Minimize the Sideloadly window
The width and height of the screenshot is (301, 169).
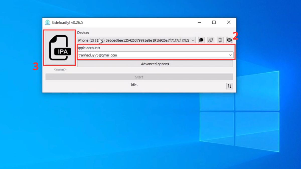[199, 22]
